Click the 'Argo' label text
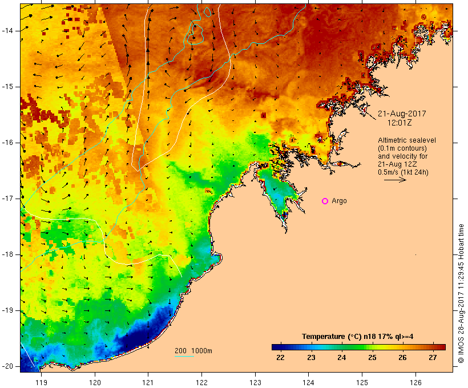This screenshot has height=388, width=468. [x=340, y=201]
